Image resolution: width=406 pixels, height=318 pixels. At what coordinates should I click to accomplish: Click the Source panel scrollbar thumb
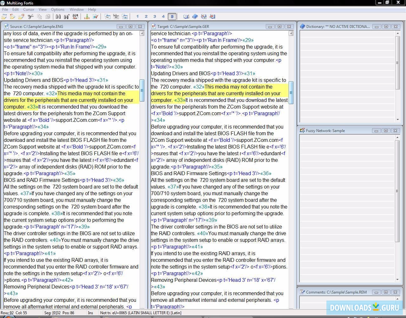[x=142, y=90]
